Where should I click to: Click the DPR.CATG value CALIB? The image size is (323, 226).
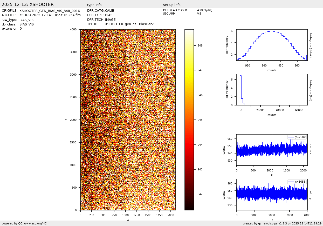tap(109, 11)
